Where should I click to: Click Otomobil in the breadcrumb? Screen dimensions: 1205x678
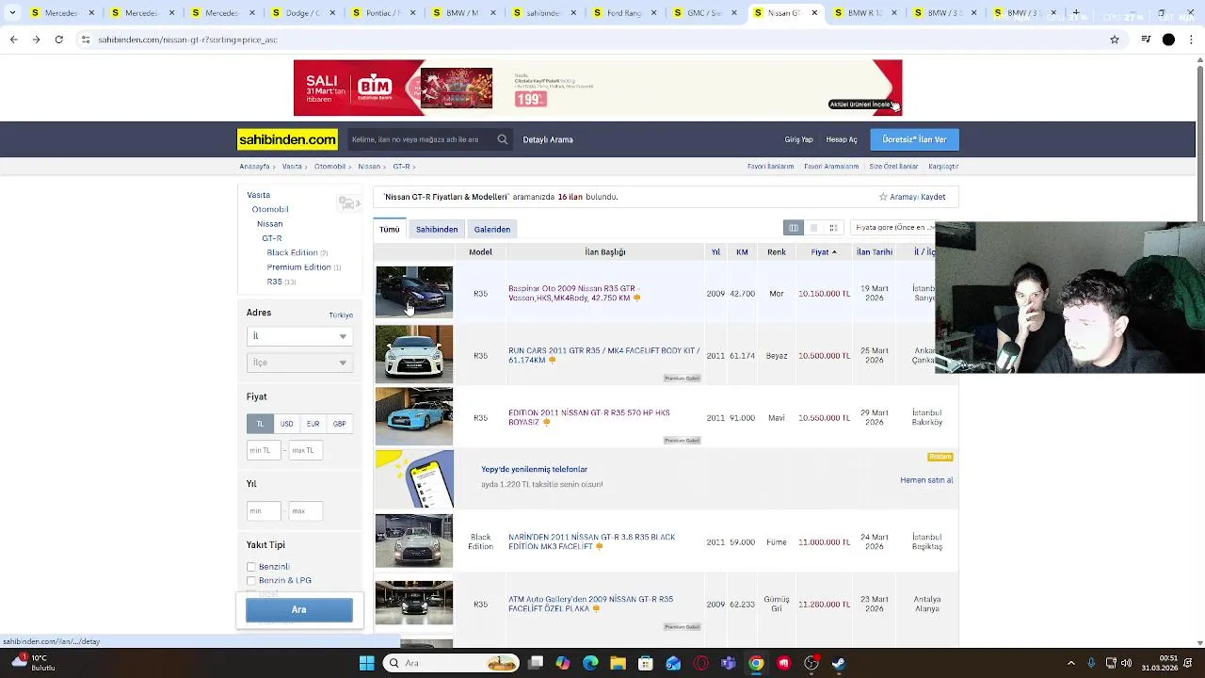click(x=329, y=167)
